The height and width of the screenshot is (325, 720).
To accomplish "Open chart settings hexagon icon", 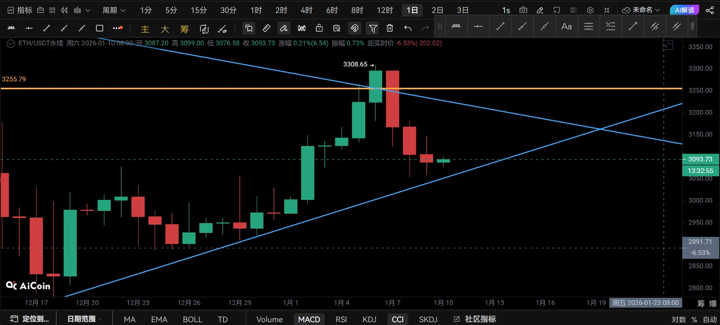I will (x=590, y=10).
